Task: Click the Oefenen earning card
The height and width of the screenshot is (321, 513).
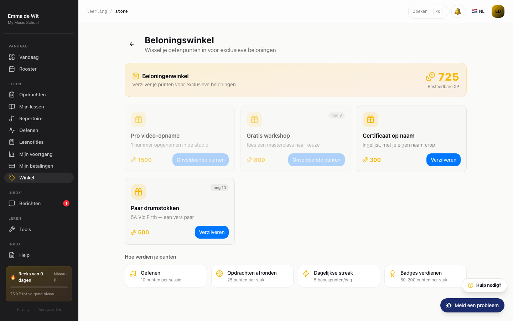Action: tap(166, 276)
